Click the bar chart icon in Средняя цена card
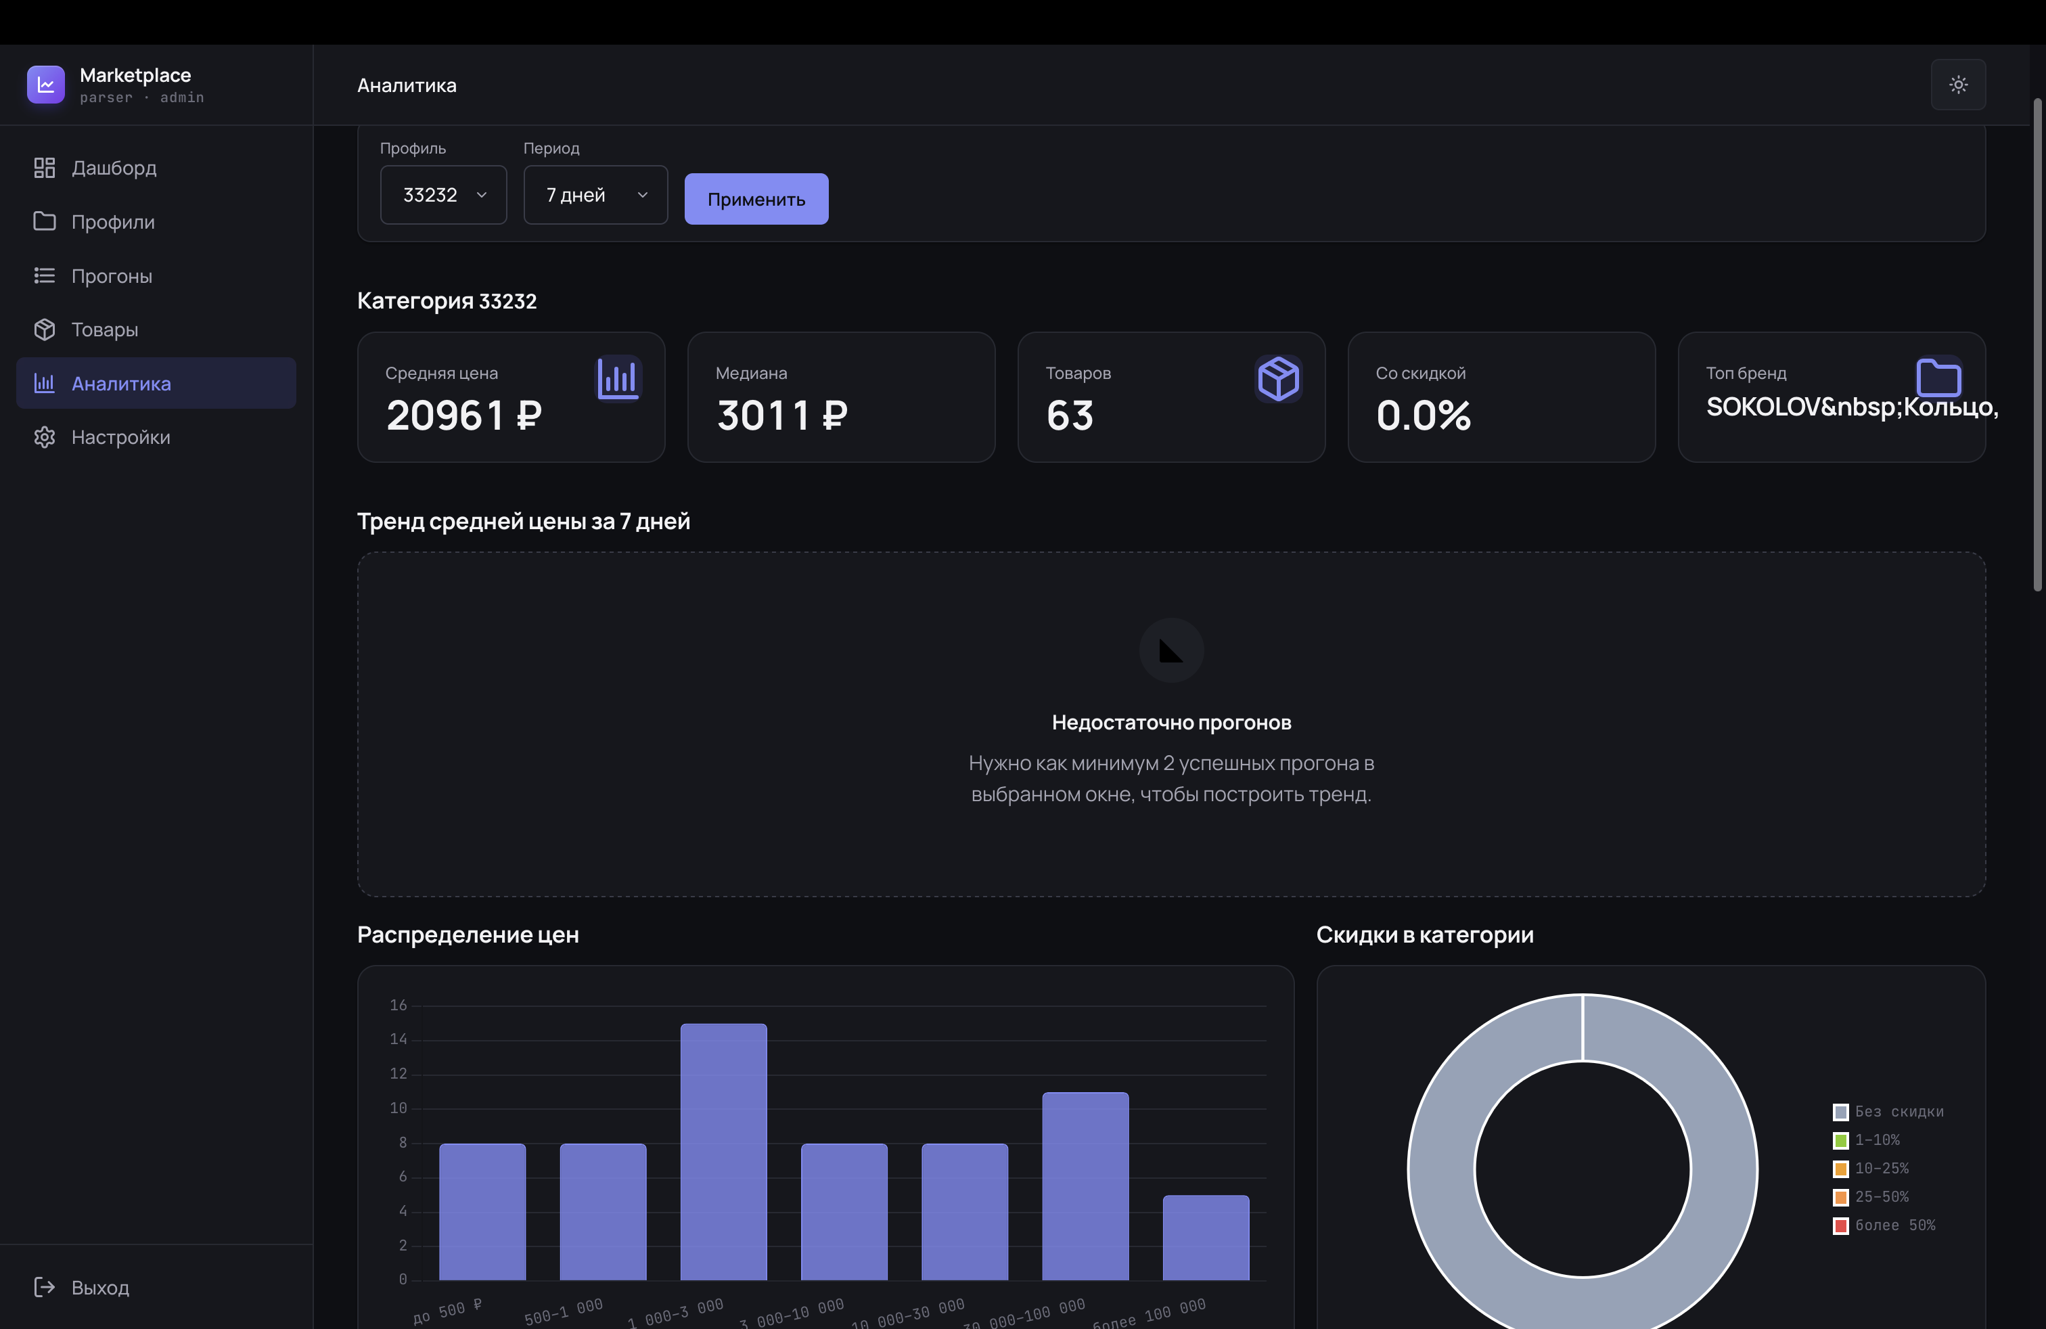 [x=619, y=378]
